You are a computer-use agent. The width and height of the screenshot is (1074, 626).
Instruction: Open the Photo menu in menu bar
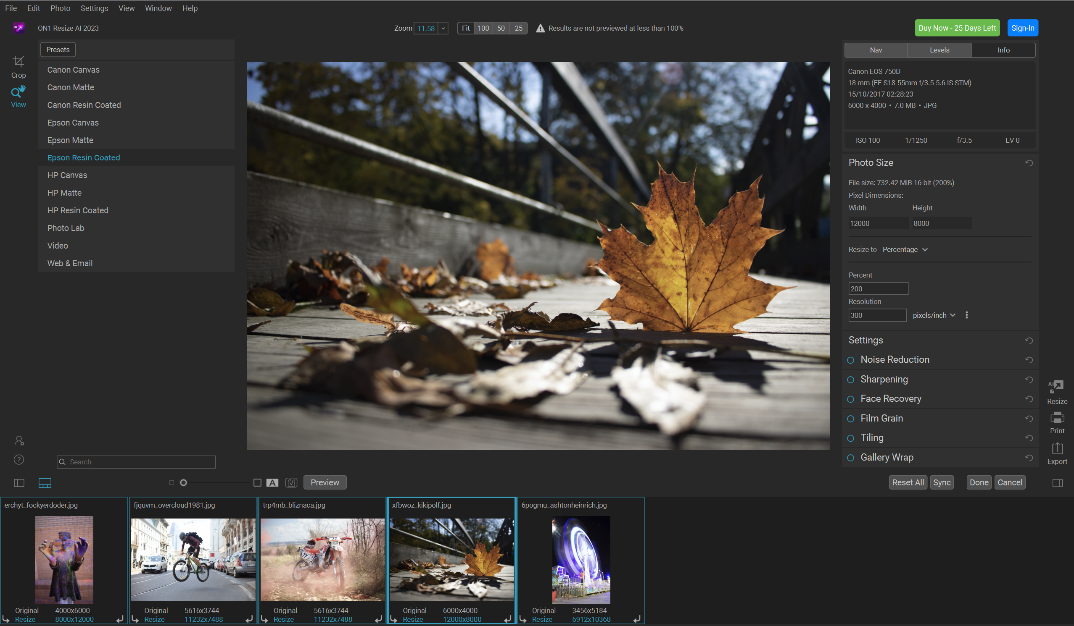point(61,8)
